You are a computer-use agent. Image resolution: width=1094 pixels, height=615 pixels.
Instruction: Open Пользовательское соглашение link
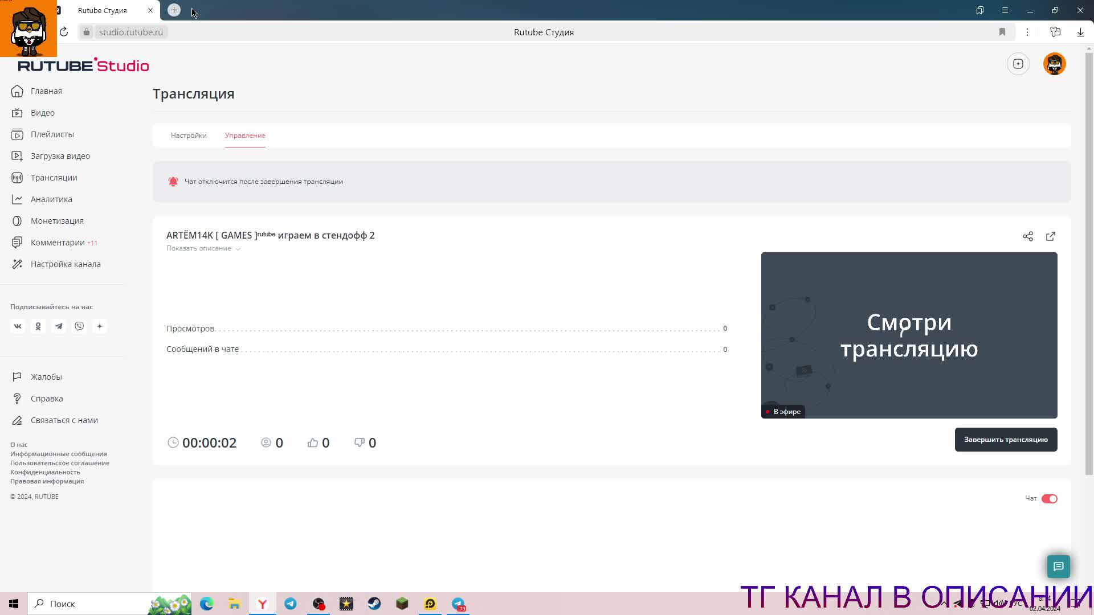pyautogui.click(x=60, y=463)
